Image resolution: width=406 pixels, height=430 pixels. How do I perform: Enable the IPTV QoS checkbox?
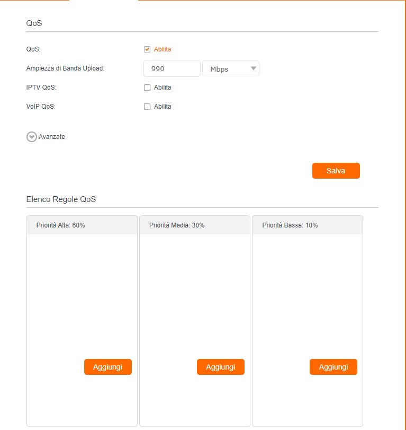point(147,87)
